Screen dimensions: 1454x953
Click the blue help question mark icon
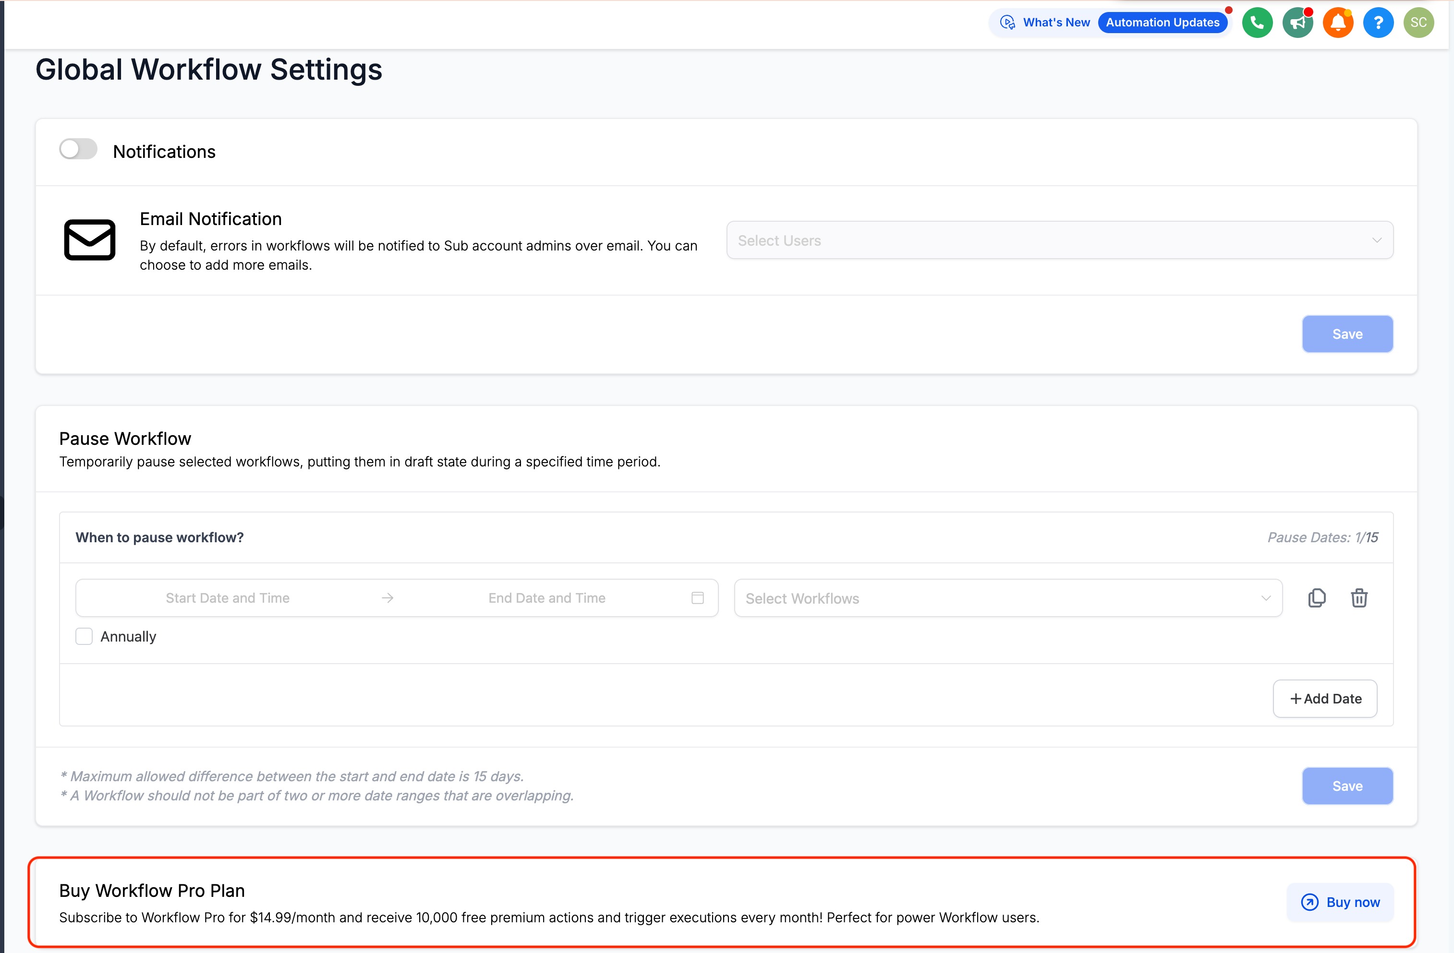pyautogui.click(x=1378, y=23)
